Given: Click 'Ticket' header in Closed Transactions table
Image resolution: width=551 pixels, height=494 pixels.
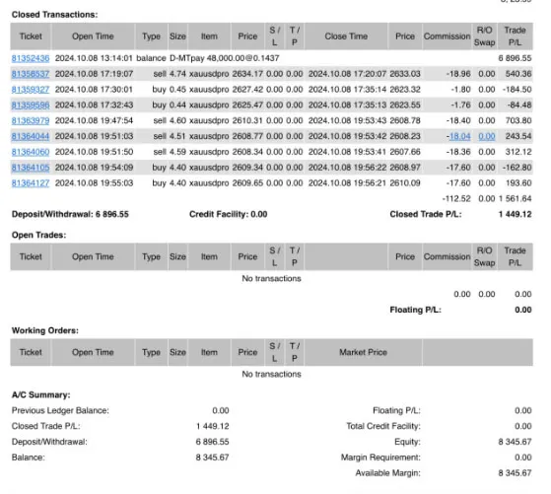Looking at the screenshot, I should pyautogui.click(x=31, y=36).
